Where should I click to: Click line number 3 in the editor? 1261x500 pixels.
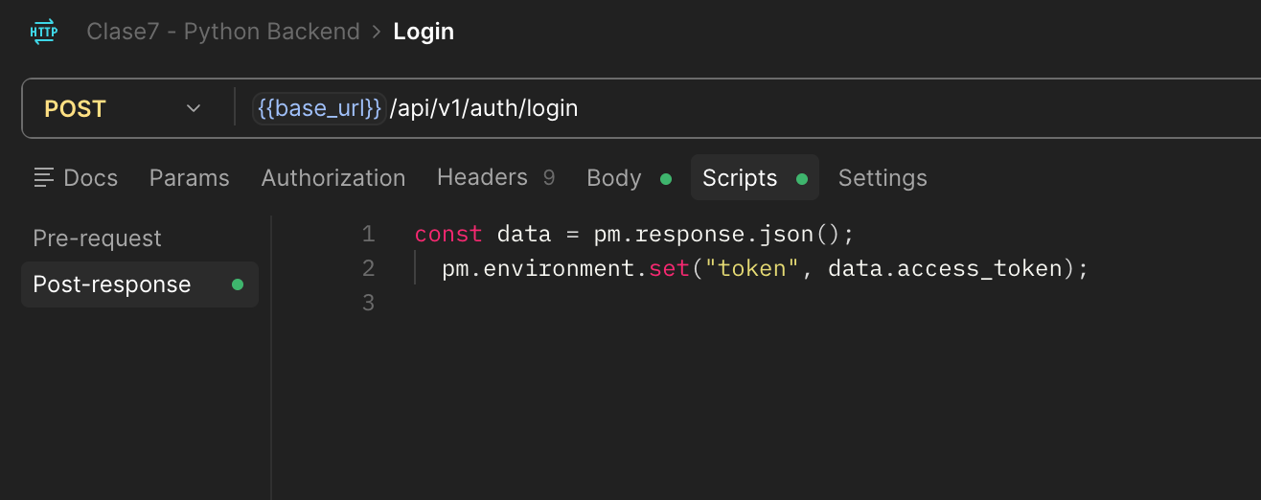368,304
